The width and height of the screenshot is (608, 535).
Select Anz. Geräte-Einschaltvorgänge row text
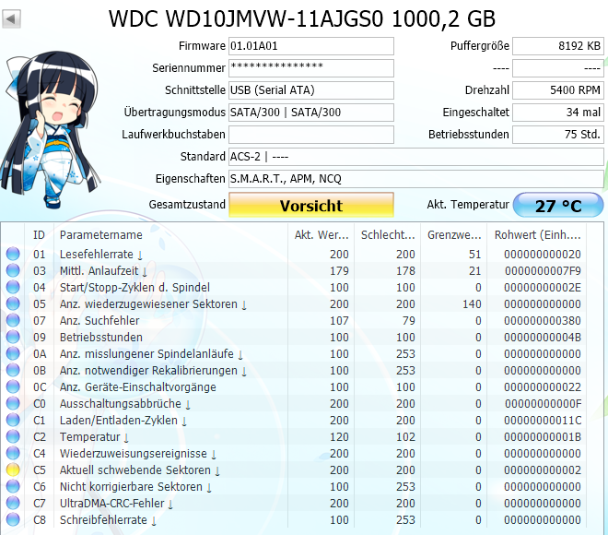[137, 387]
